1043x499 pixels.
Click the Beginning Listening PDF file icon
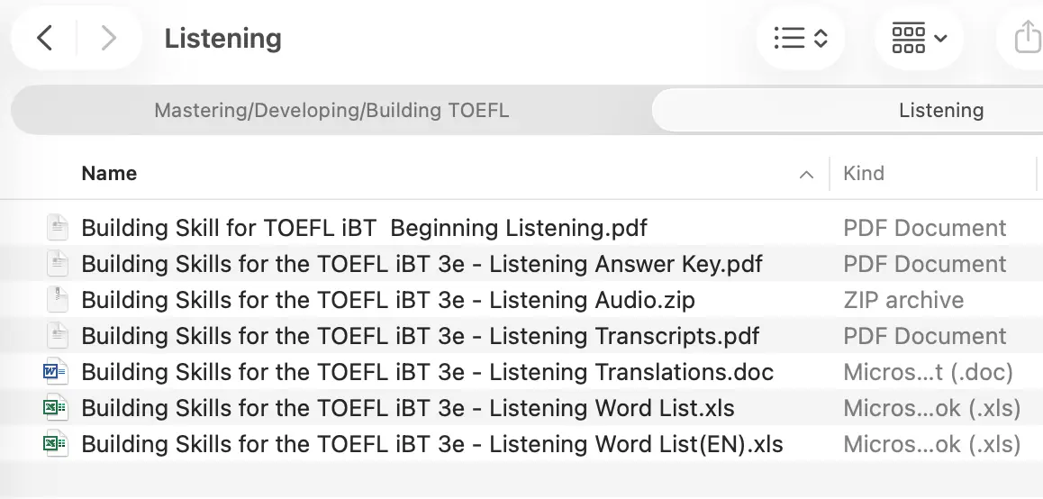pyautogui.click(x=57, y=228)
